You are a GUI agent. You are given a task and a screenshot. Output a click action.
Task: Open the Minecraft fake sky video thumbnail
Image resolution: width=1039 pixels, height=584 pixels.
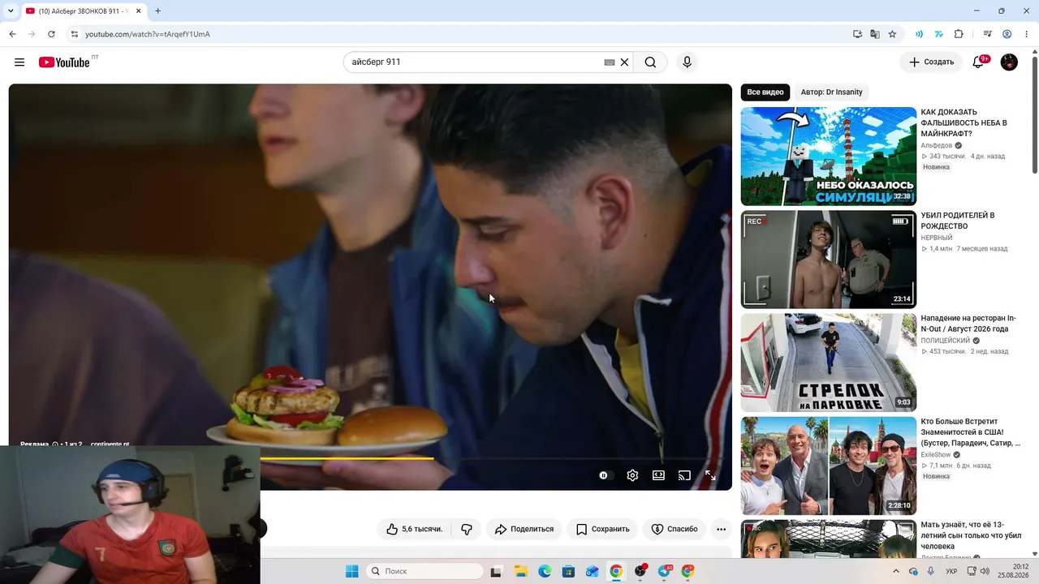click(x=829, y=157)
